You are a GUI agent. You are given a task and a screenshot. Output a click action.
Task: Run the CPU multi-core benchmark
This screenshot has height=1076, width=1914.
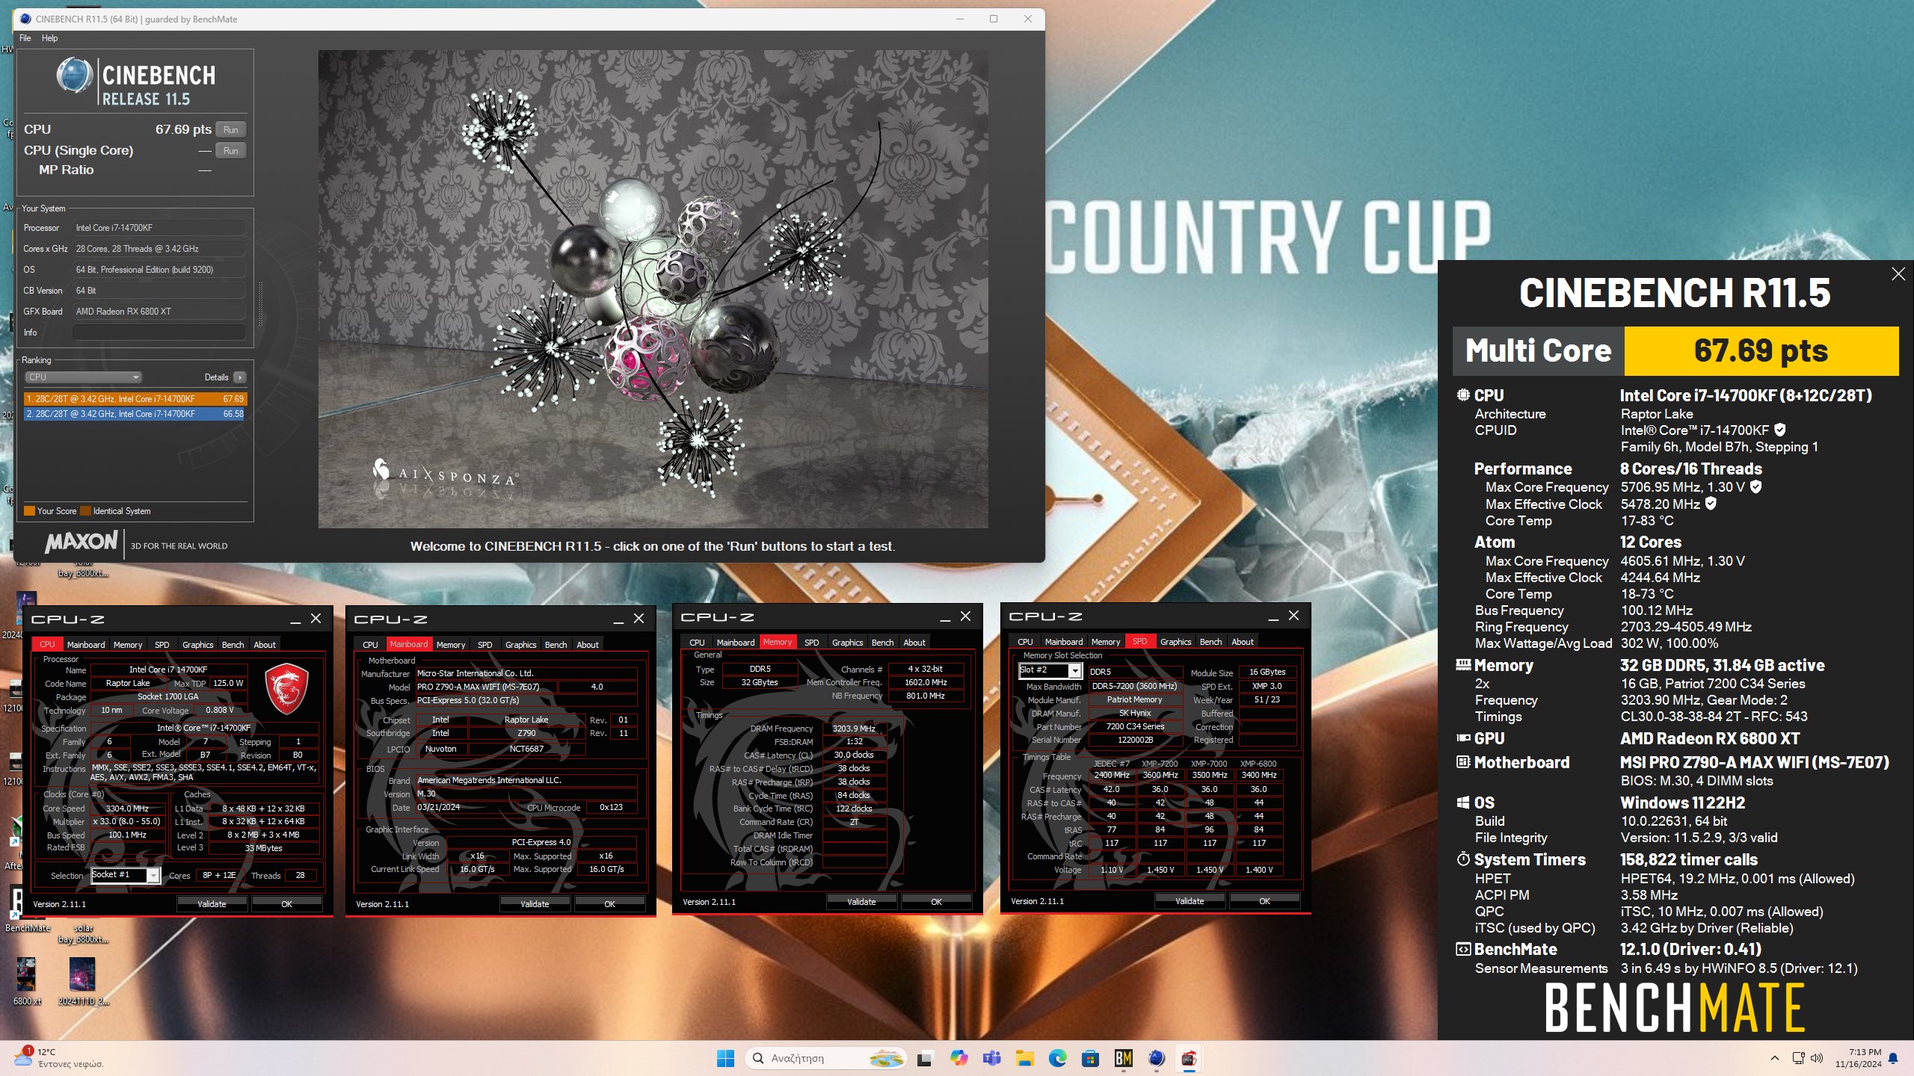[231, 129]
